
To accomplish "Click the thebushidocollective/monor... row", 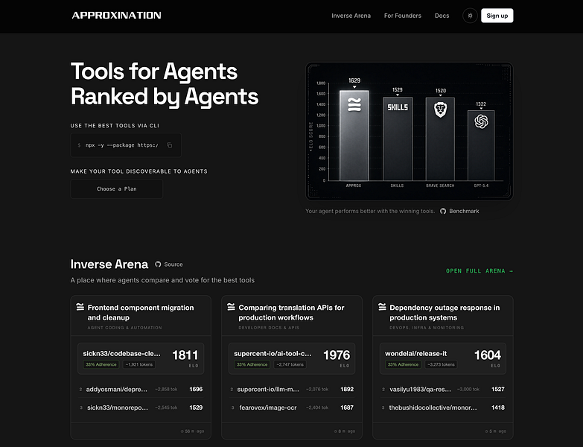I will [x=443, y=408].
